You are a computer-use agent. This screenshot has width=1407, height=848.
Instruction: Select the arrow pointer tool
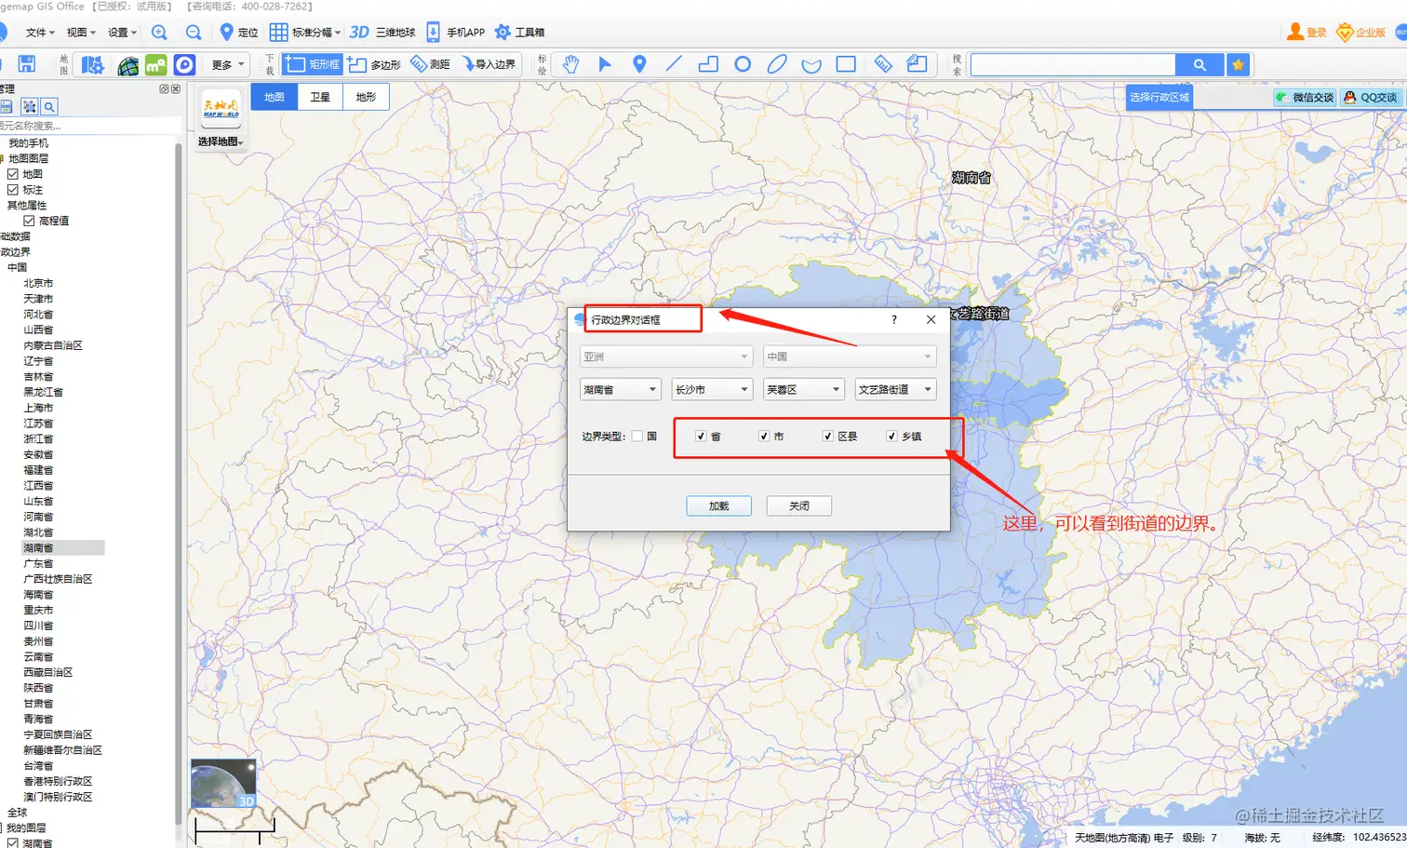pos(605,64)
